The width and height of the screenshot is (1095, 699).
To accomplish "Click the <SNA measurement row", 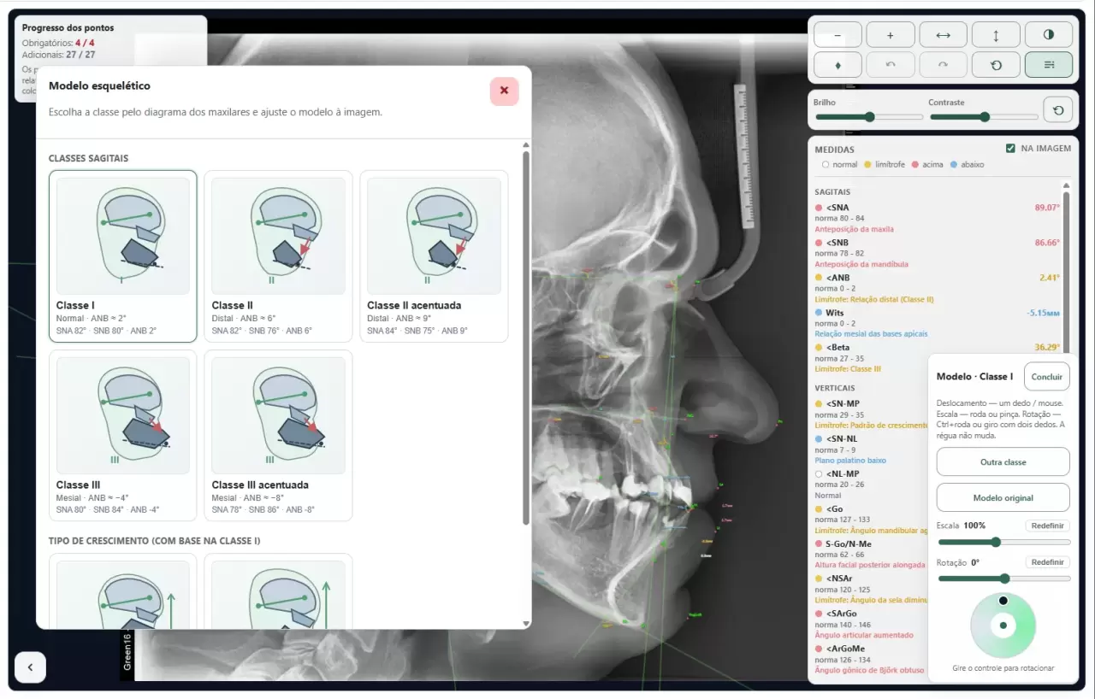I will click(937, 218).
